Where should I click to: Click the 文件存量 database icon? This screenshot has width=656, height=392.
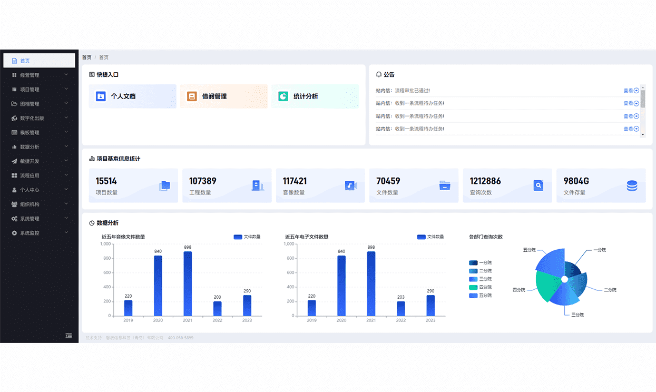pyautogui.click(x=632, y=185)
